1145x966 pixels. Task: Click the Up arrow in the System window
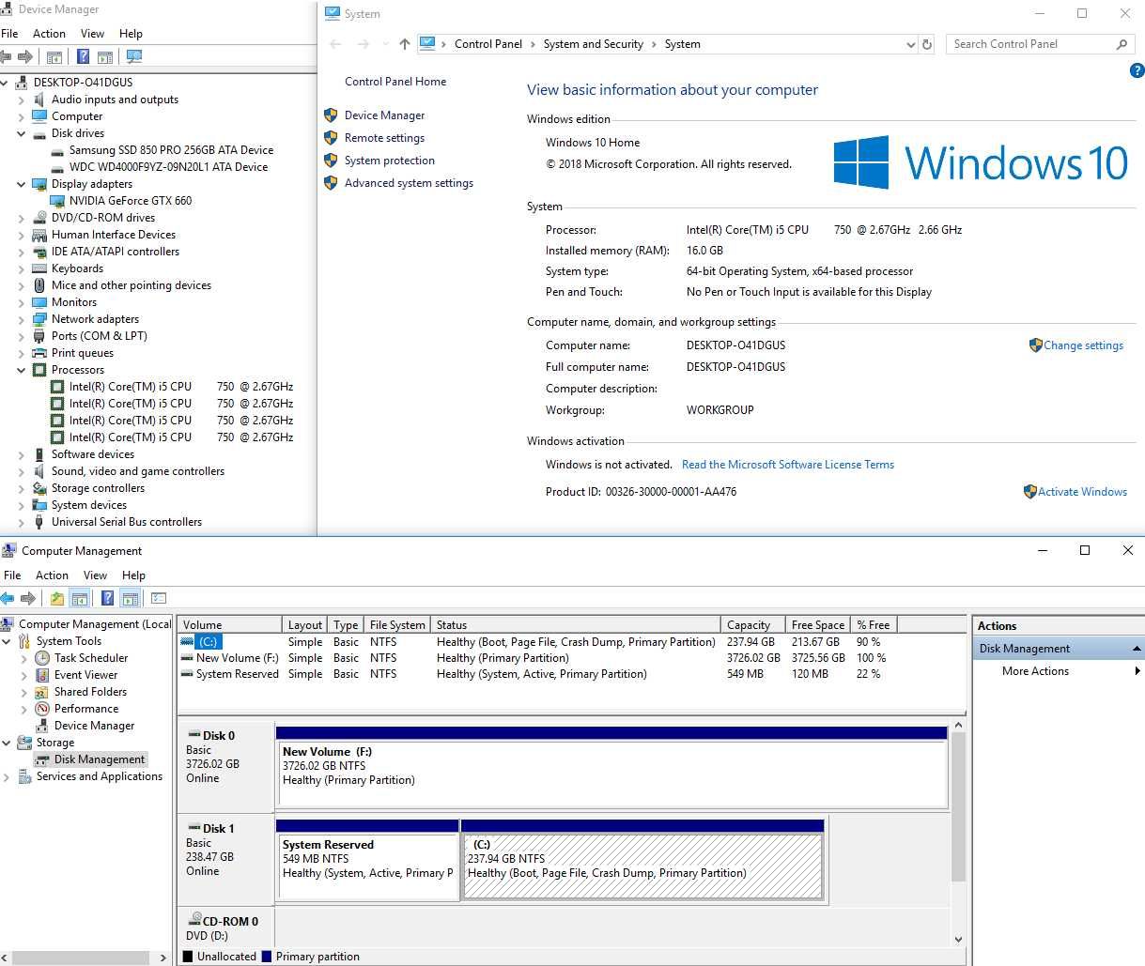click(405, 44)
